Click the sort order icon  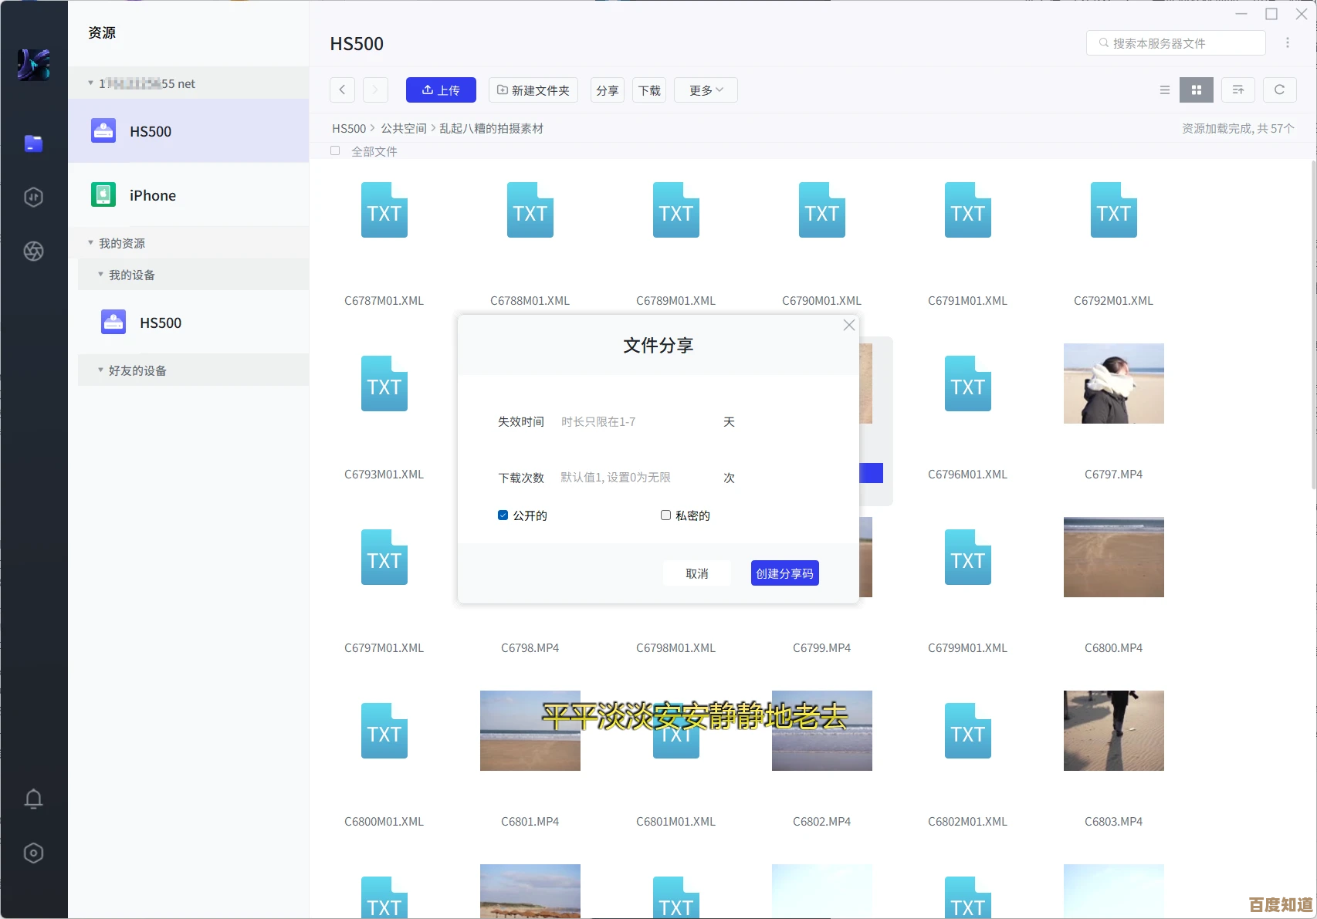click(x=1237, y=90)
